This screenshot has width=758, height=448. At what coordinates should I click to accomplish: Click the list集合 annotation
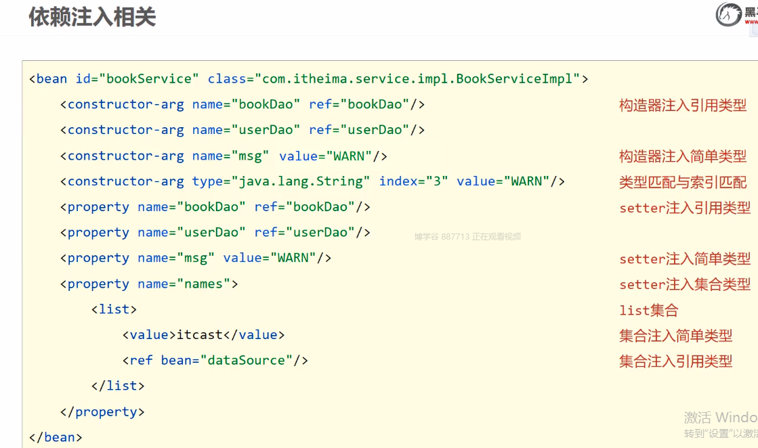click(x=648, y=311)
